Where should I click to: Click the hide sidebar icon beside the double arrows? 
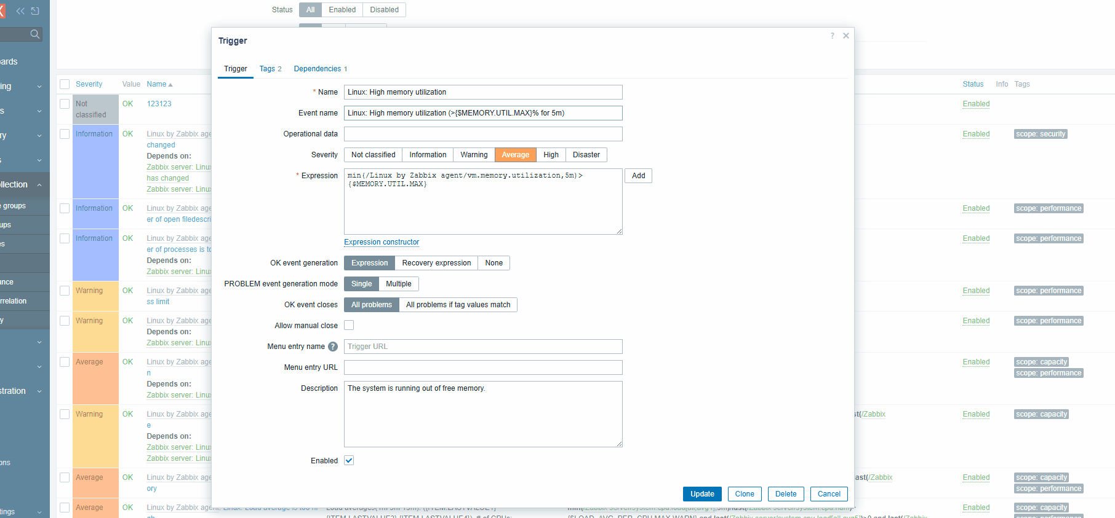pos(35,11)
